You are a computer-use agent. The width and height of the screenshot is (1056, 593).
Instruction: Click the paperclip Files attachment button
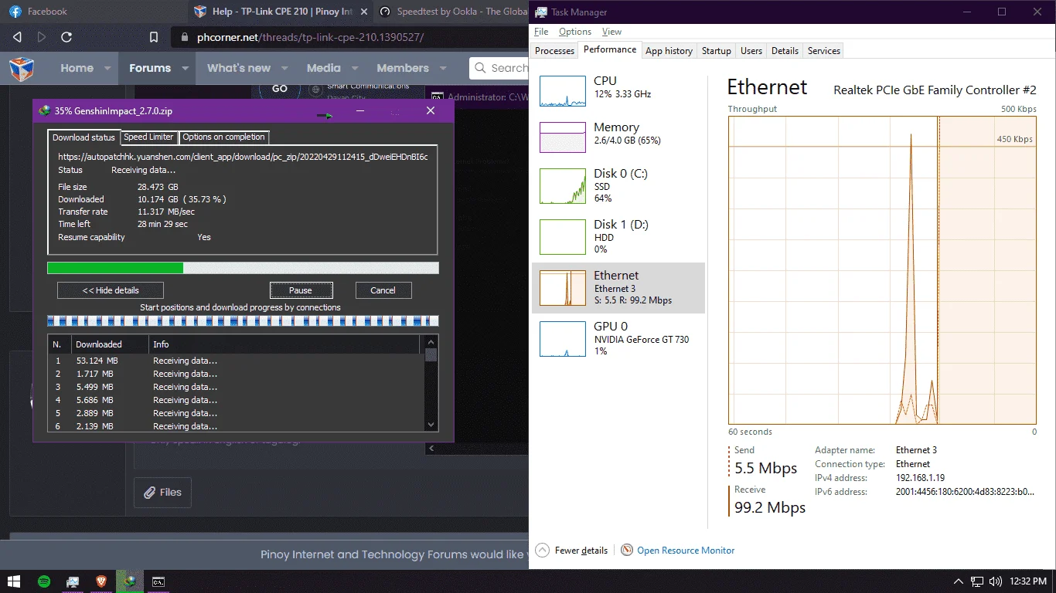coord(162,492)
